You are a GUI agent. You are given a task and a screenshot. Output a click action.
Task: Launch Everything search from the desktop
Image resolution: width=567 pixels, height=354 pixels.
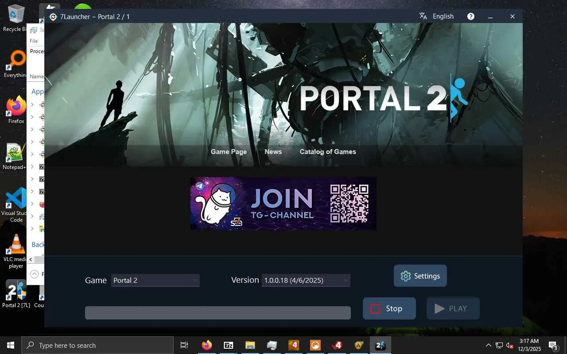[x=16, y=65]
